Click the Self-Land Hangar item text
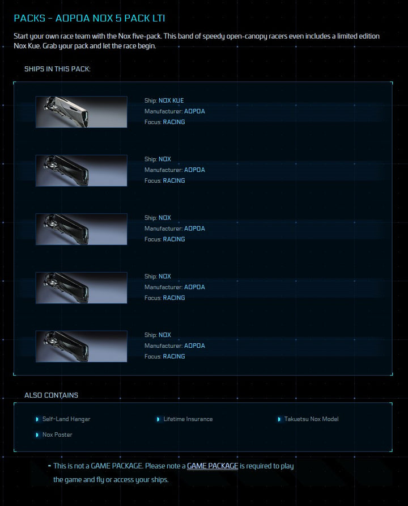 coord(66,419)
